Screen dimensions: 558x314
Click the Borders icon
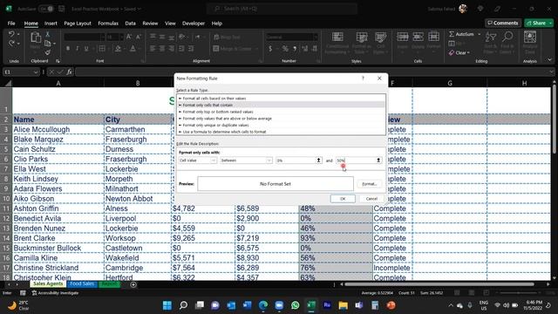pos(102,49)
